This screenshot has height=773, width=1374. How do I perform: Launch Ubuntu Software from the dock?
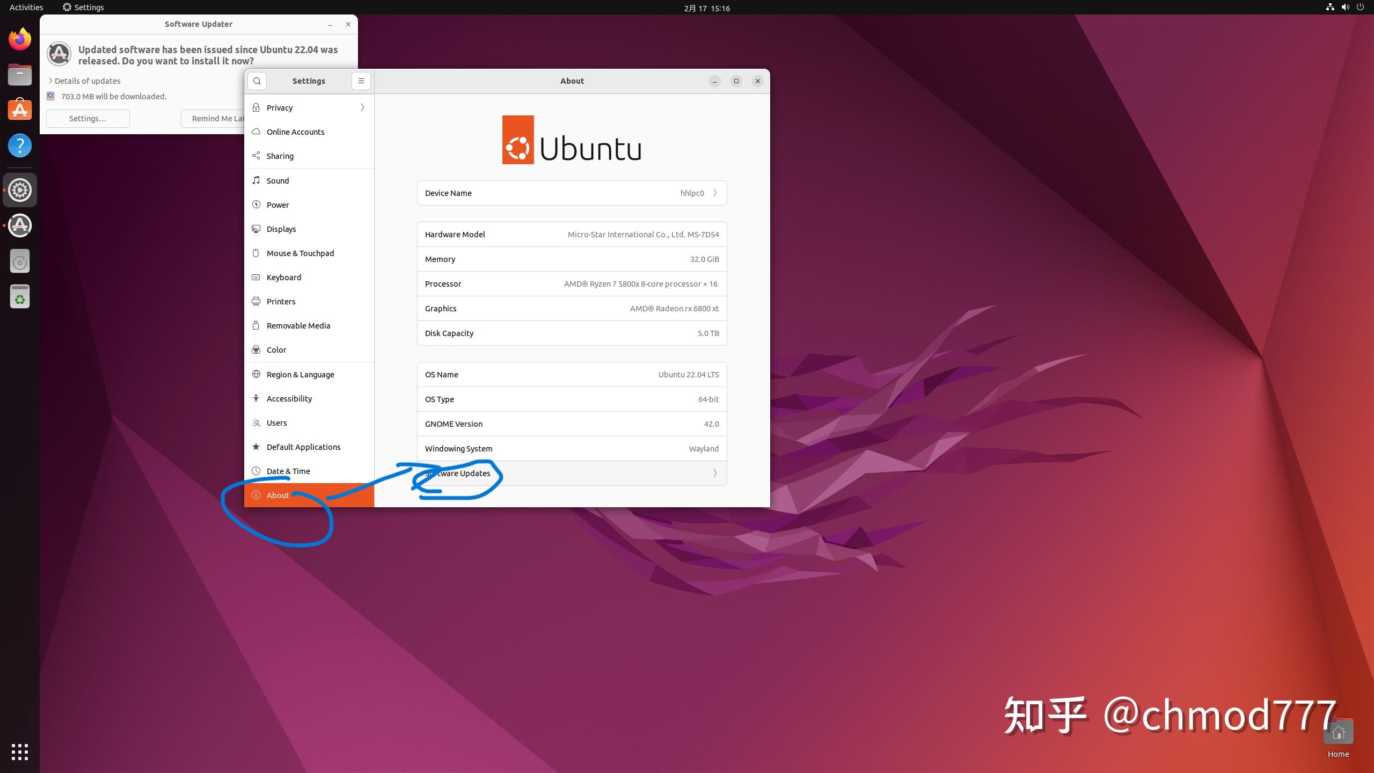point(20,110)
